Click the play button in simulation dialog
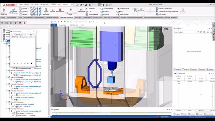The height and width of the screenshot is (121, 215). (17, 63)
